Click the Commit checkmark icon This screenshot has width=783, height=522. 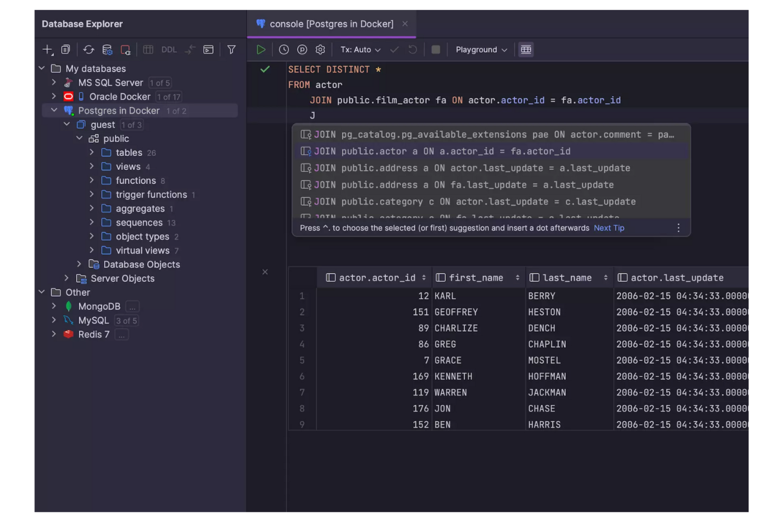[x=394, y=50]
